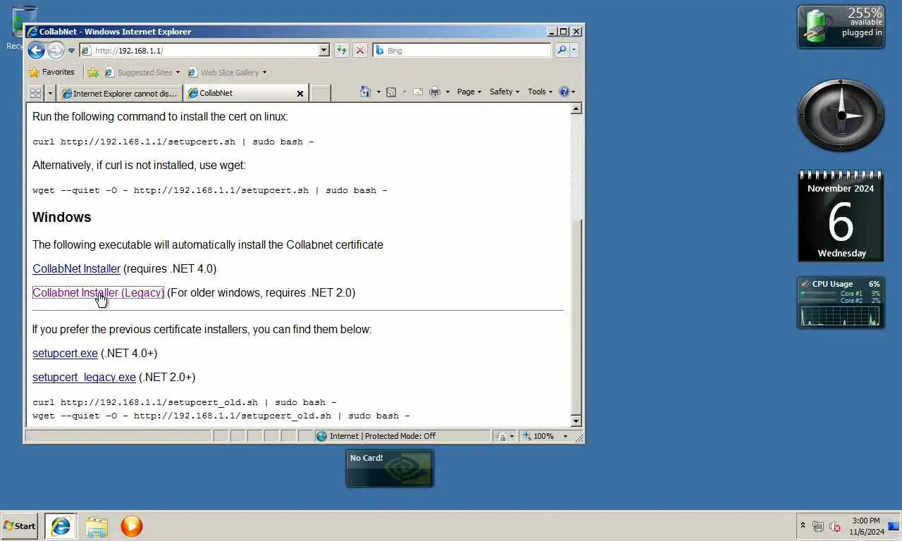The width and height of the screenshot is (902, 541).
Task: Open the Page menu
Action: click(469, 92)
